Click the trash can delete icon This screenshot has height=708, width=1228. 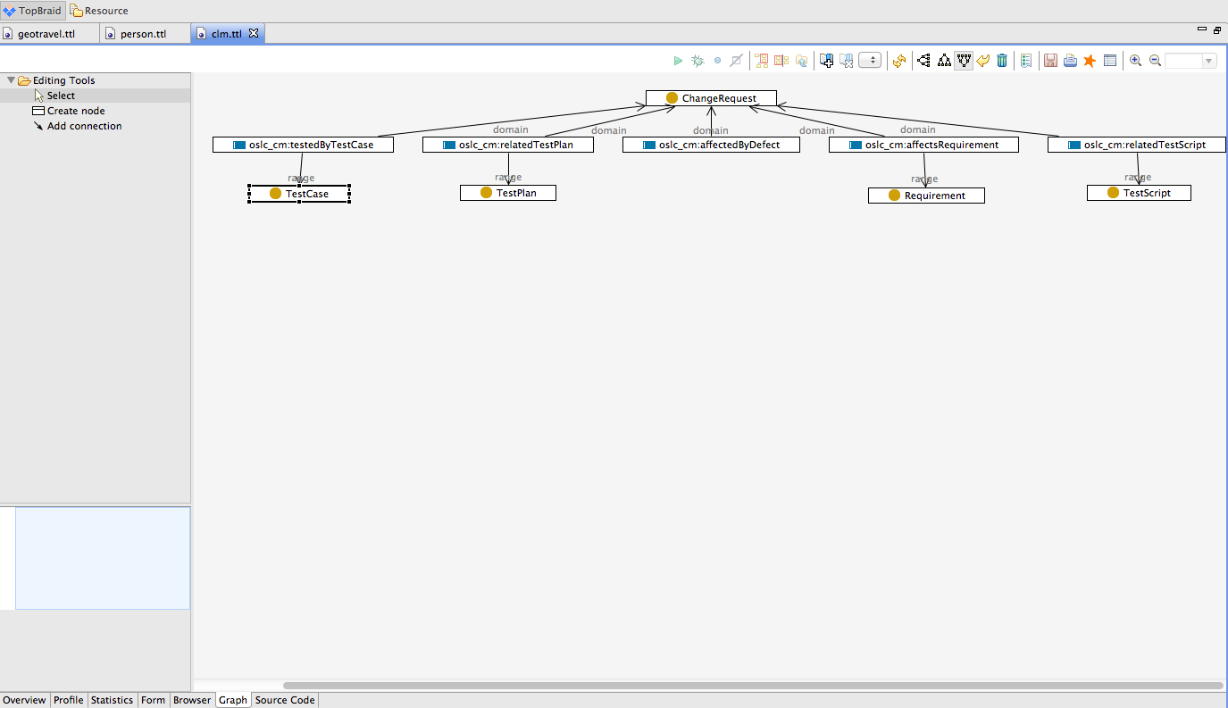1002,61
